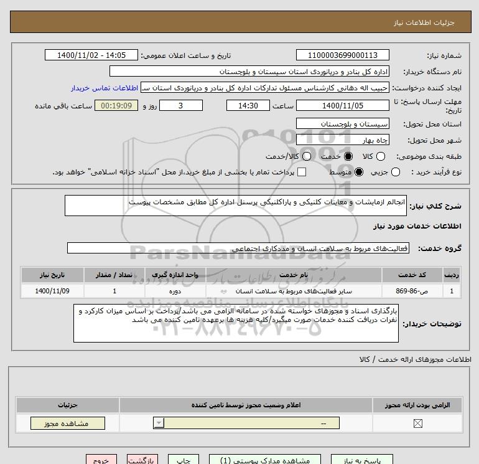Click the چاپ print button

(184, 460)
